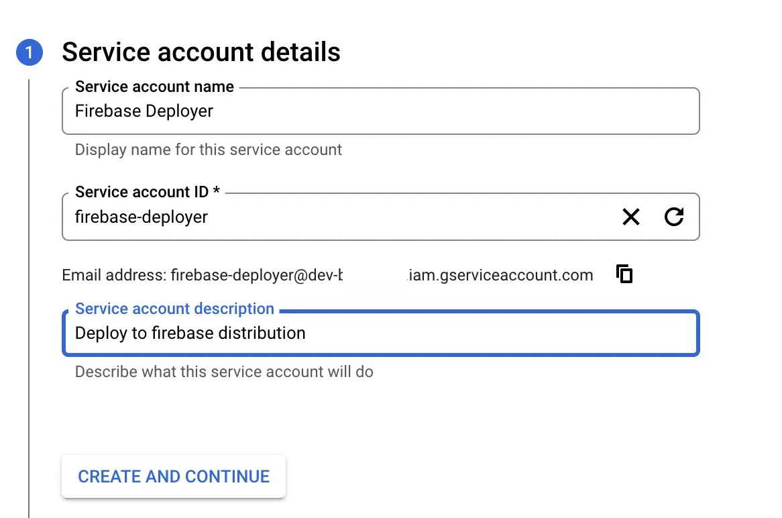This screenshot has width=782, height=518.
Task: Click the step 1 number circle
Action: coord(30,53)
